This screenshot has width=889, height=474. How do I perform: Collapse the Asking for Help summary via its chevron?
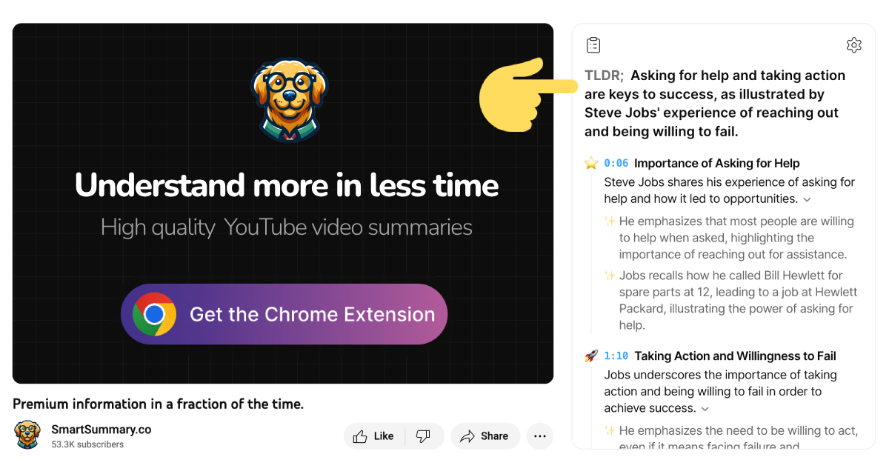807,200
